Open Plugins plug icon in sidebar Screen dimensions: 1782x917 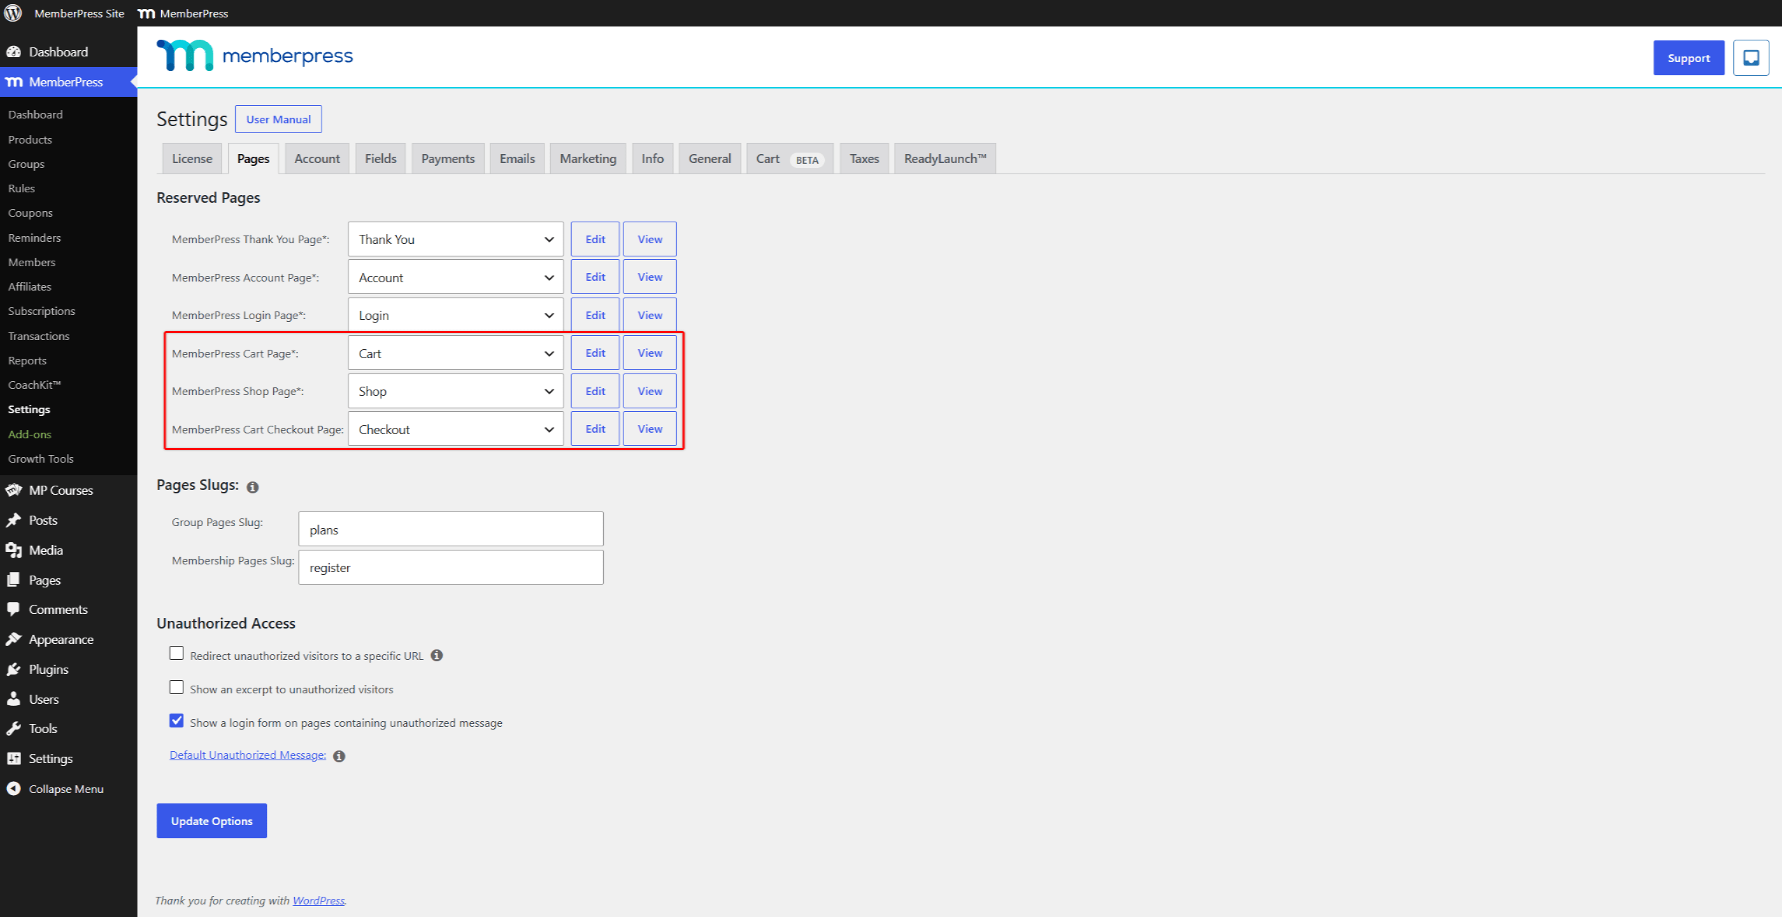pyautogui.click(x=13, y=669)
